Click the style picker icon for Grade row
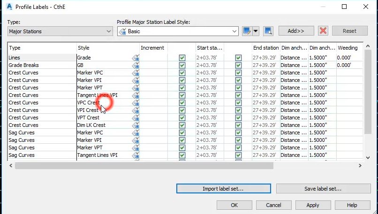The width and height of the screenshot is (378, 214). point(136,58)
